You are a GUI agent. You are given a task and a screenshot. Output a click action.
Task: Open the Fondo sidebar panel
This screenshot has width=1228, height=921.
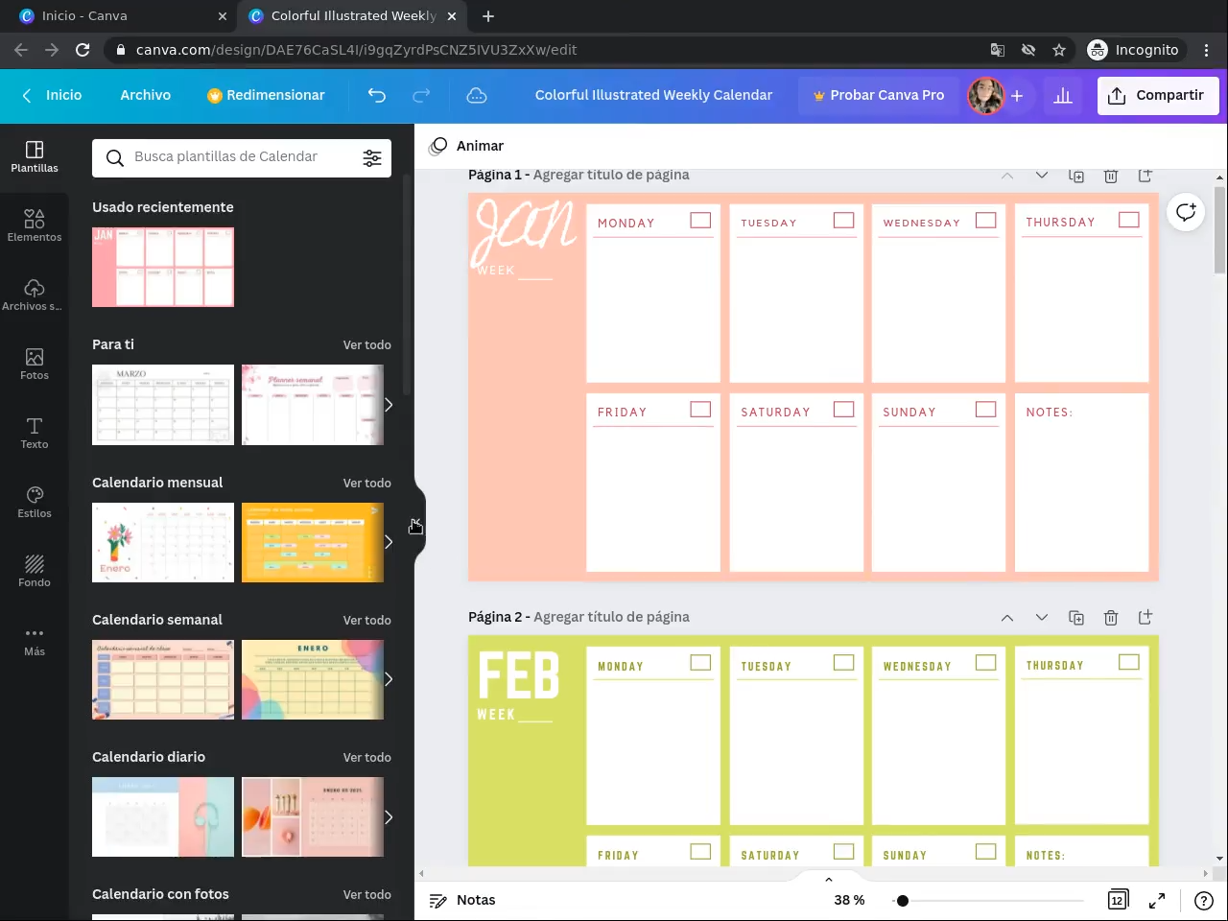(x=35, y=571)
